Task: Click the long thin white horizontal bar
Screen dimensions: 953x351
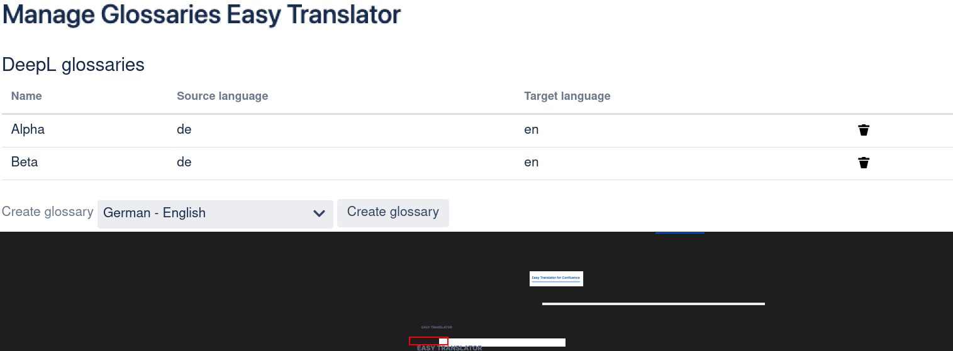Action: coord(653,304)
